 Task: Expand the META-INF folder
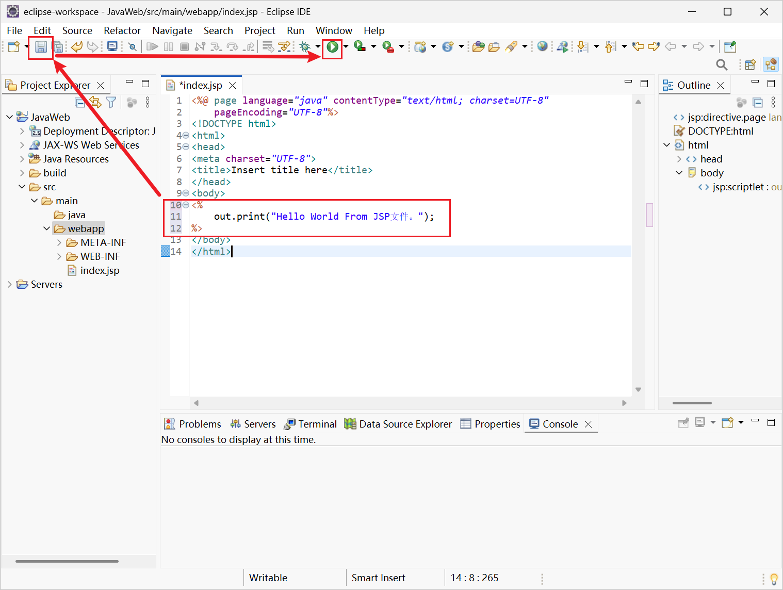pyautogui.click(x=59, y=242)
